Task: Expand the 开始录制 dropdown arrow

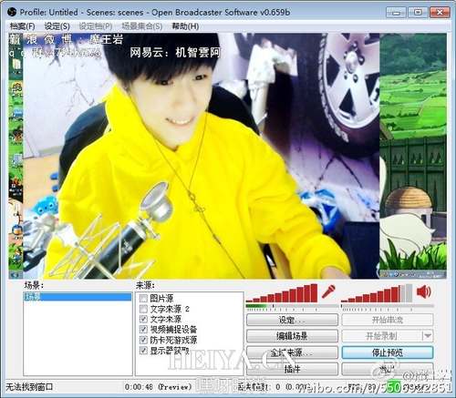Action: [428, 336]
